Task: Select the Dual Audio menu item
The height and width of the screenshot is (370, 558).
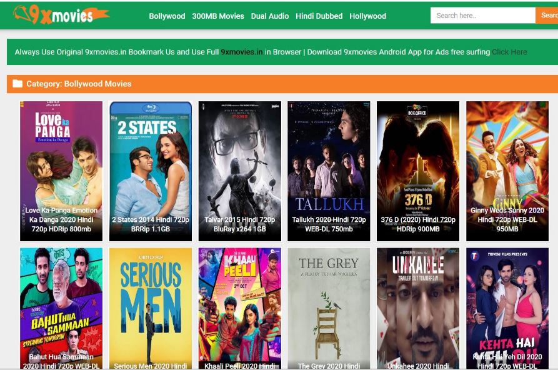Action: [x=270, y=16]
